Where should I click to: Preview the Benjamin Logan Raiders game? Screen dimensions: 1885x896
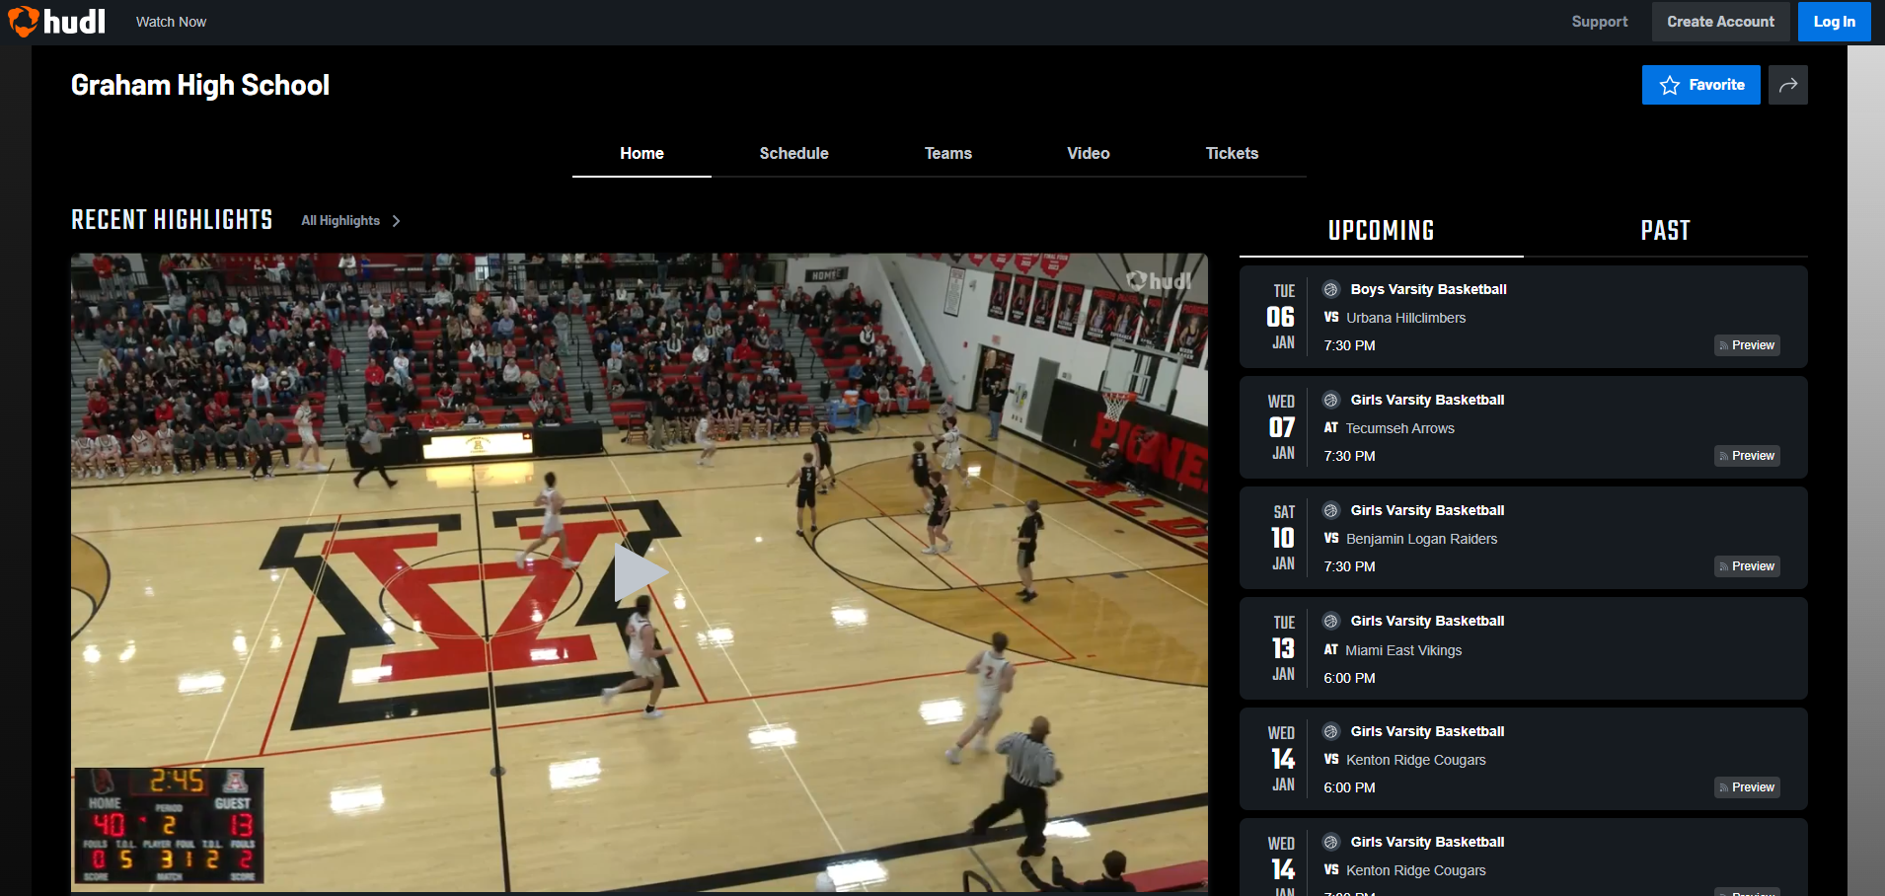pyautogui.click(x=1746, y=566)
